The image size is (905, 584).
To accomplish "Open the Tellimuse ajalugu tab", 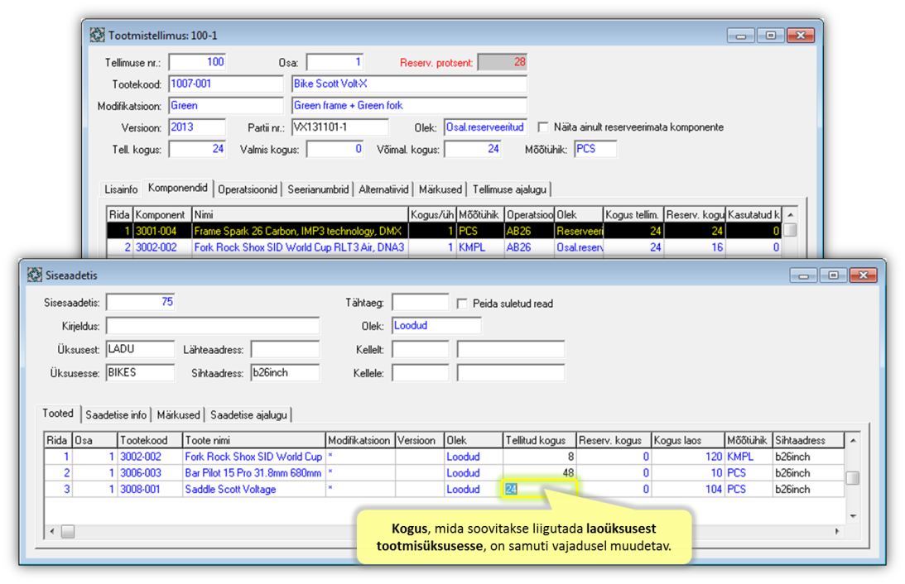I will (509, 189).
